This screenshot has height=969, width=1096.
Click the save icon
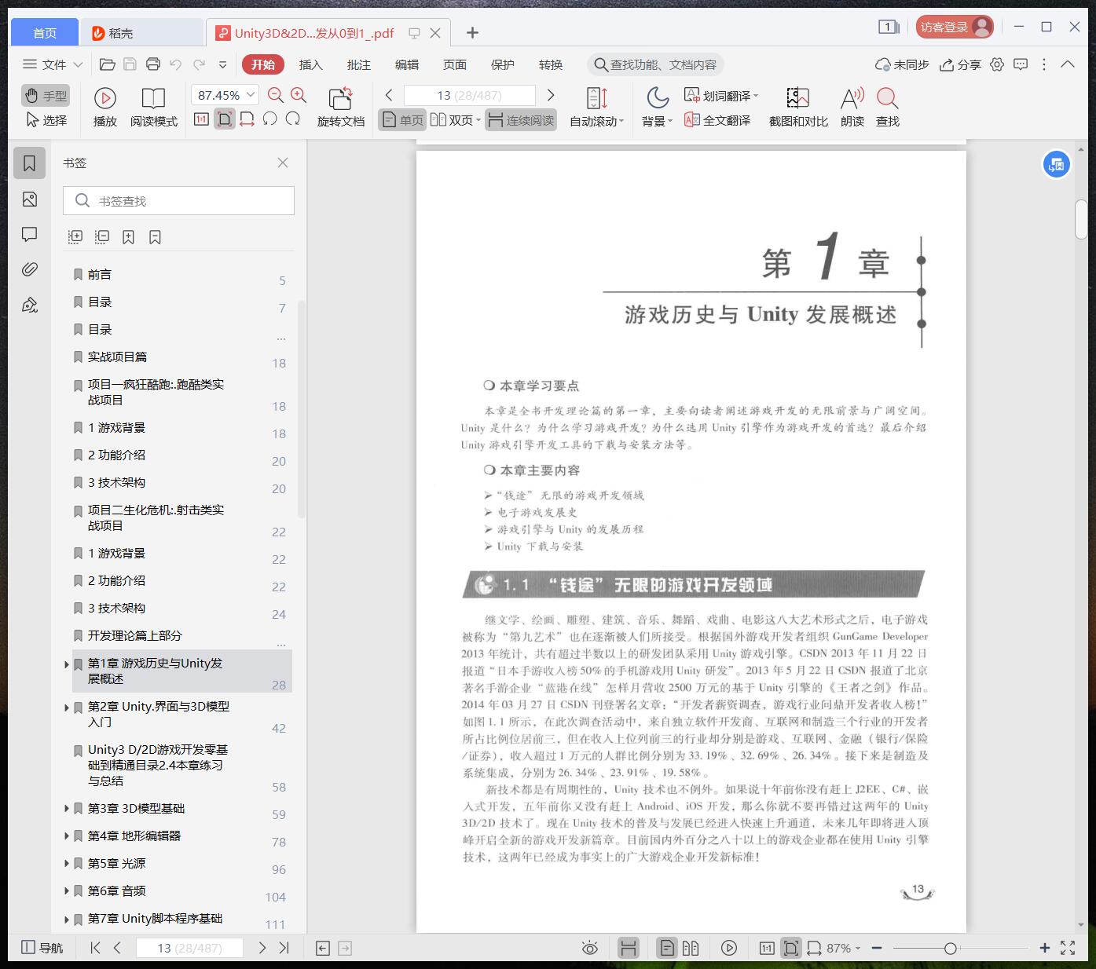(x=130, y=64)
